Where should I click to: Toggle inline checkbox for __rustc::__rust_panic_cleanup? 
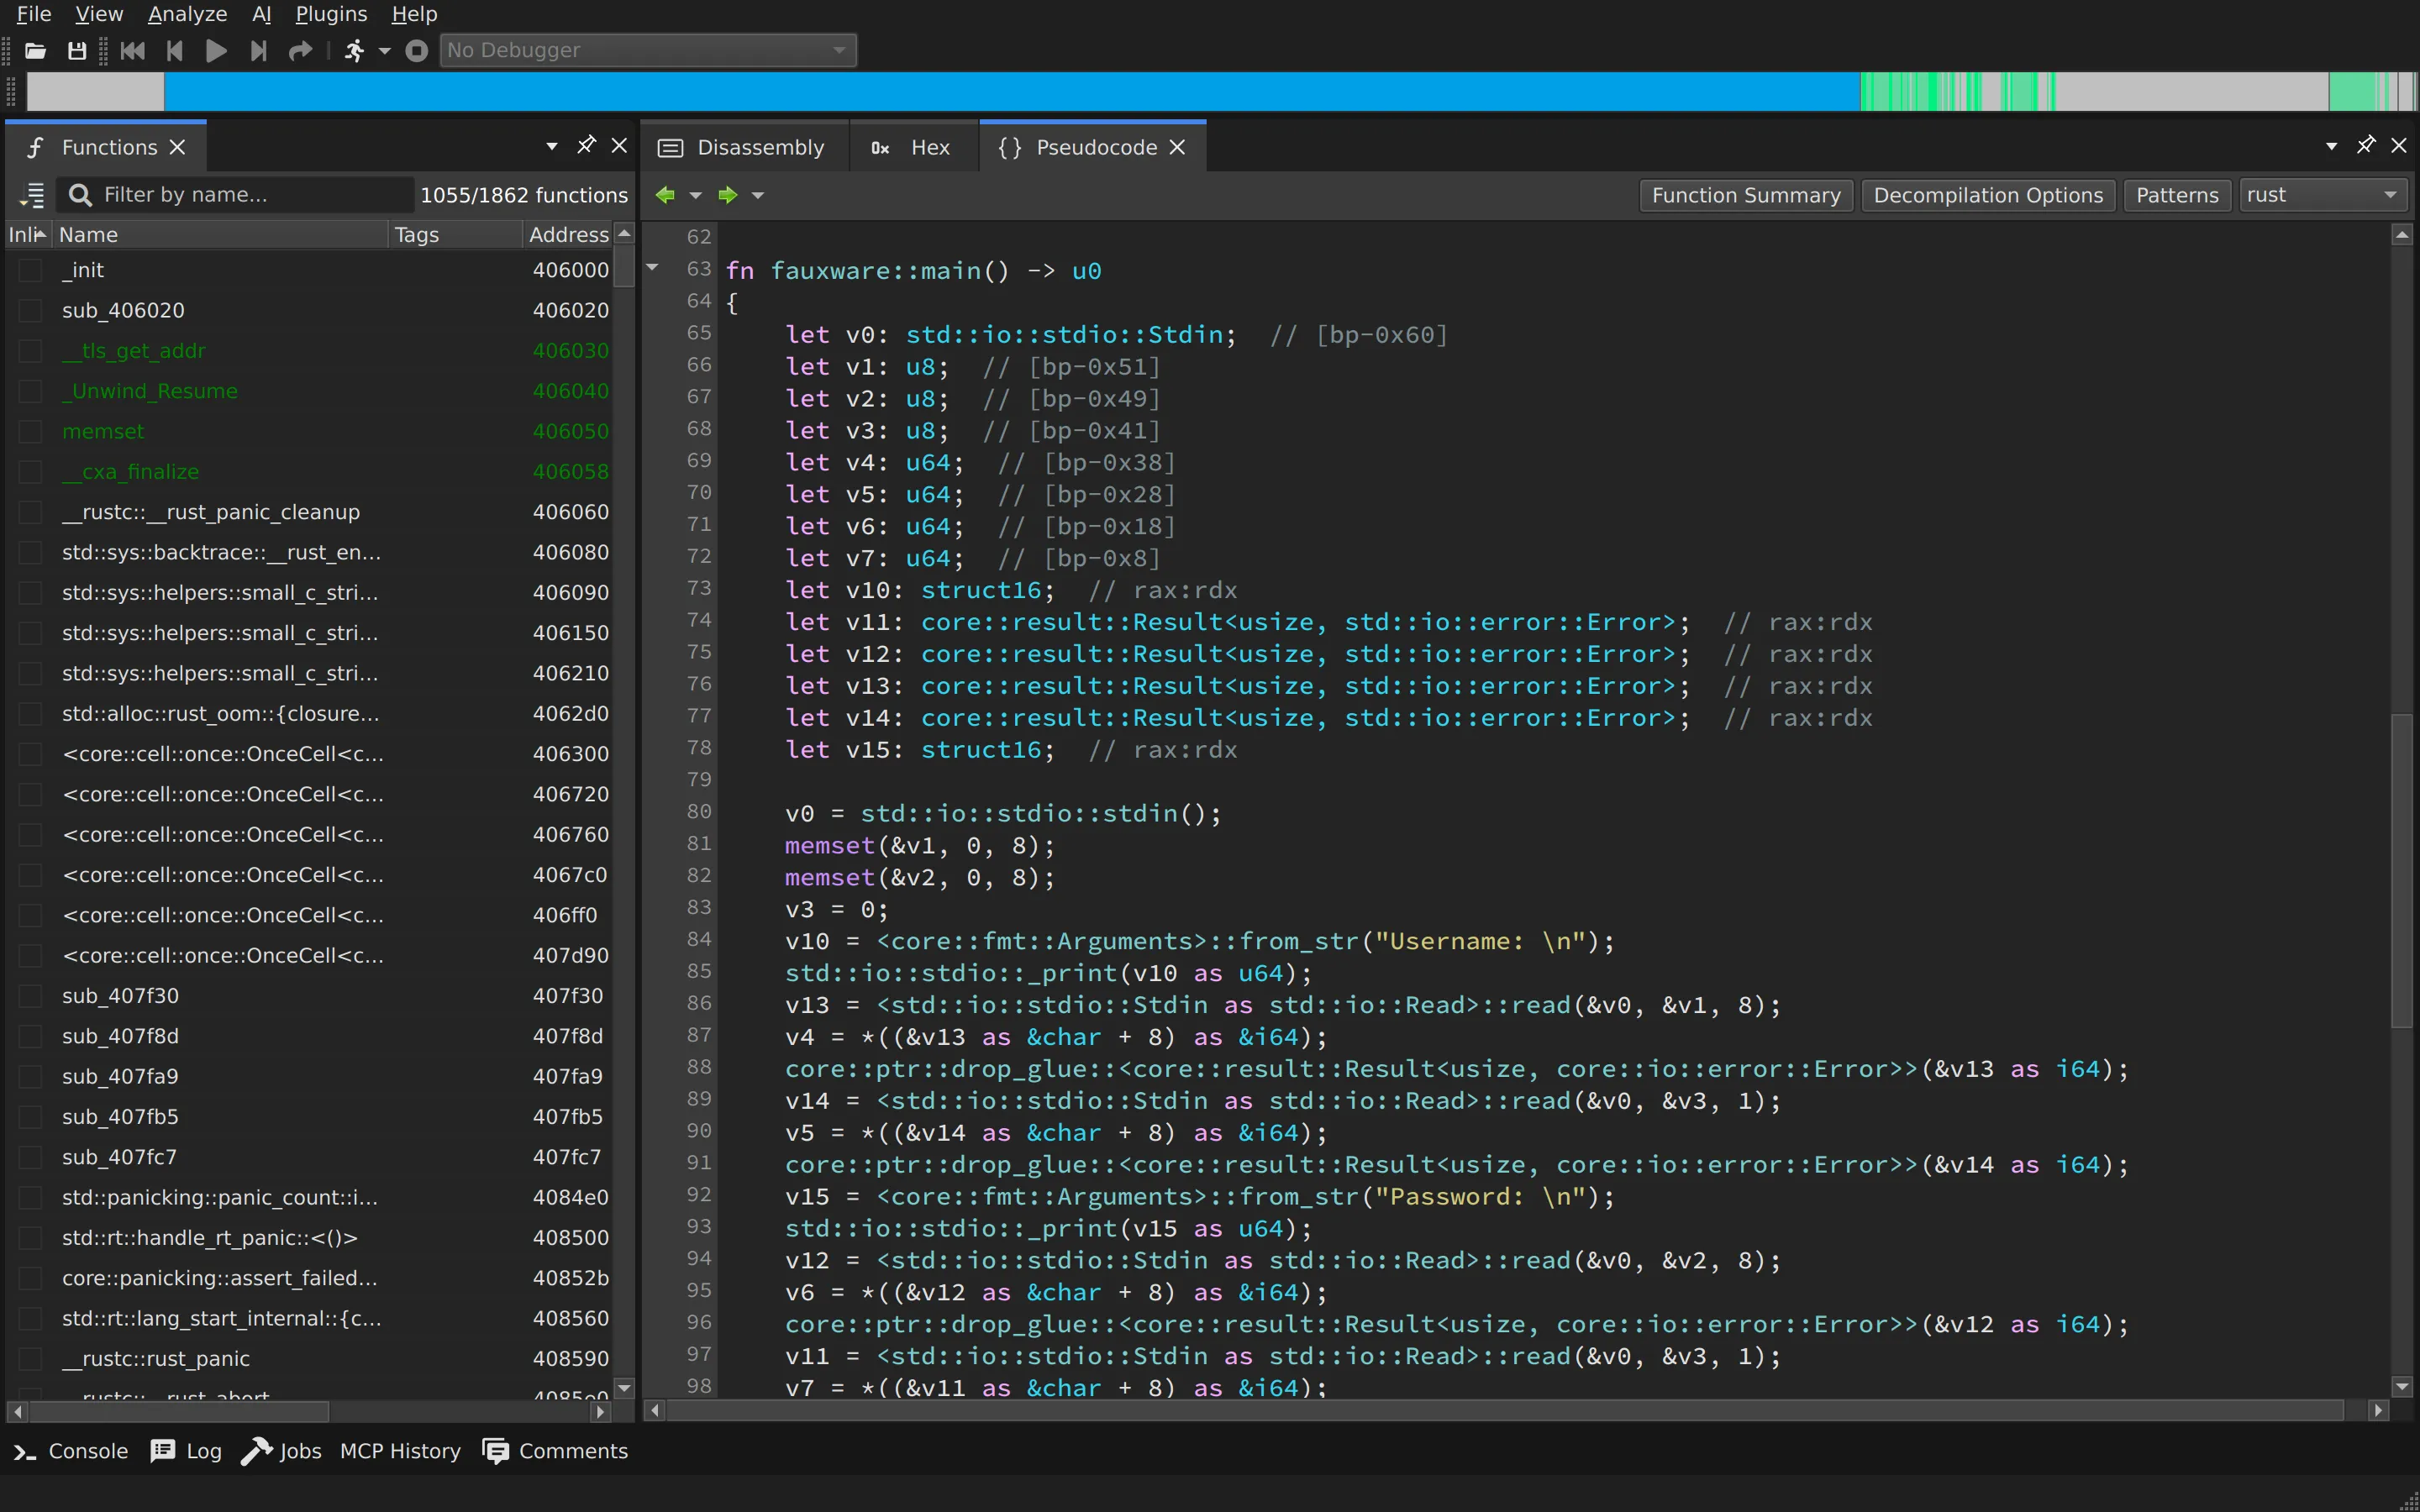pyautogui.click(x=31, y=512)
